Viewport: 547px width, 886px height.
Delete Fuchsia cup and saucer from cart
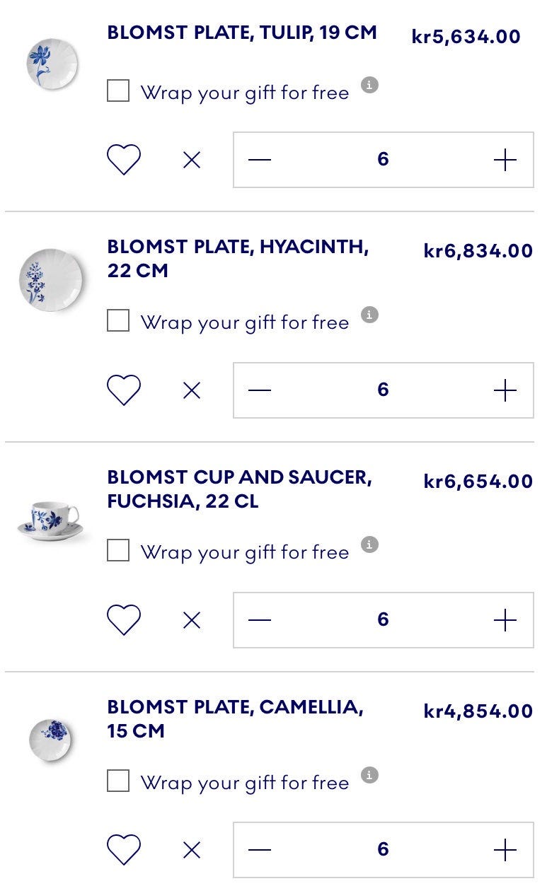click(x=192, y=620)
